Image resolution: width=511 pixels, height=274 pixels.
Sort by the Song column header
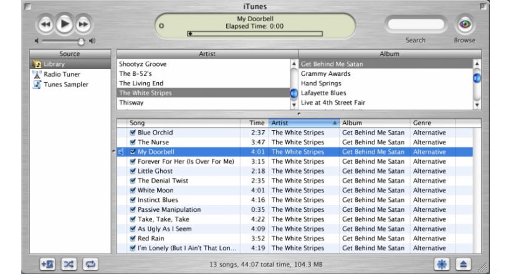[x=183, y=123]
